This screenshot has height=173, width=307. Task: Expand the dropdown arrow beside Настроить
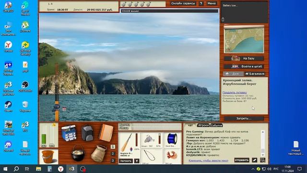(137, 161)
